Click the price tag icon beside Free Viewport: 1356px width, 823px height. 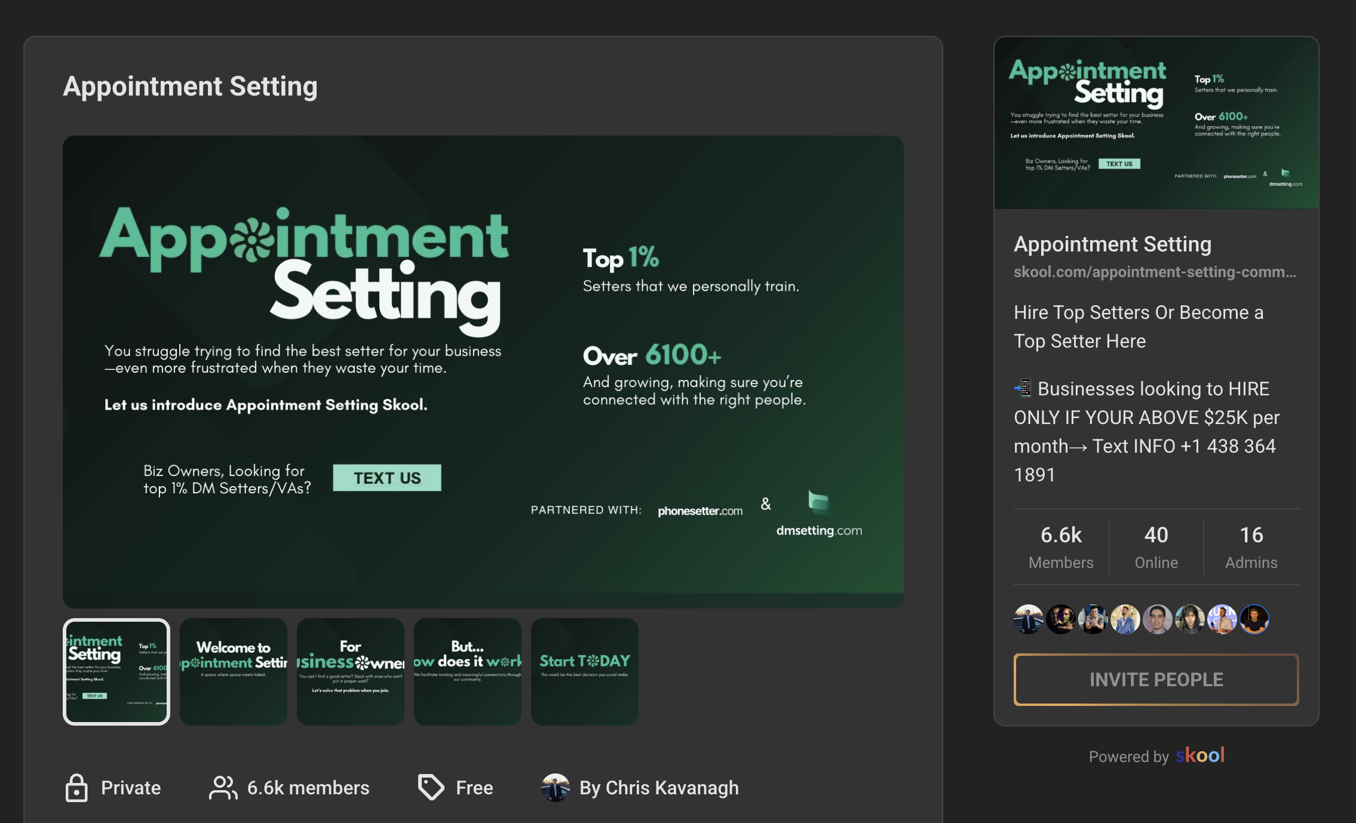[431, 787]
